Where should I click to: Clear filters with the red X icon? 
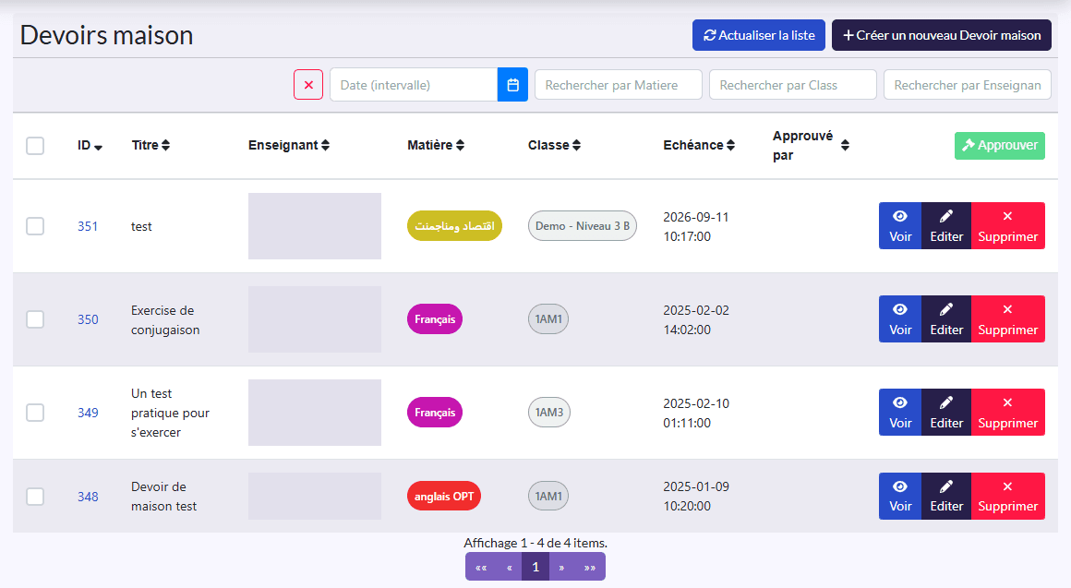pos(308,85)
